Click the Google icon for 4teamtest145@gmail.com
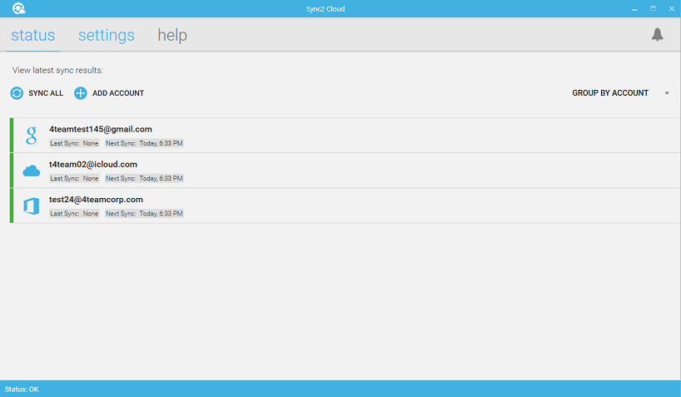The width and height of the screenshot is (681, 397). click(x=32, y=135)
